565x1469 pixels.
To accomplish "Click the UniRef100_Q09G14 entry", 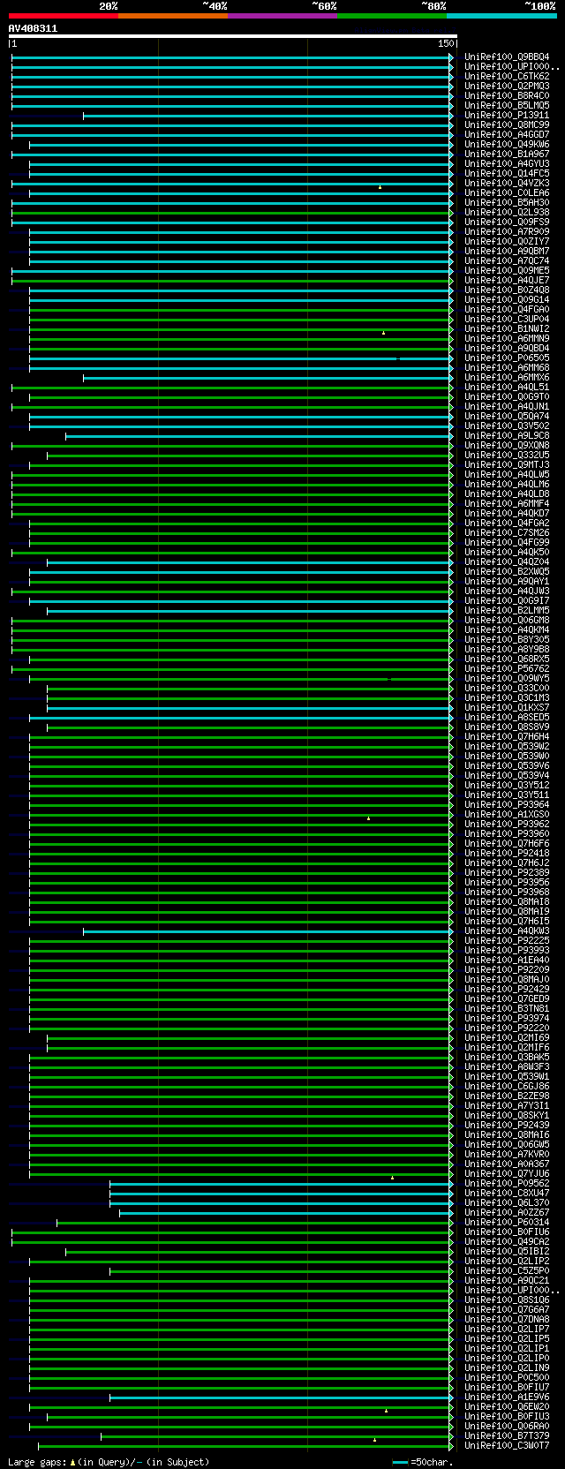I will coord(507,300).
